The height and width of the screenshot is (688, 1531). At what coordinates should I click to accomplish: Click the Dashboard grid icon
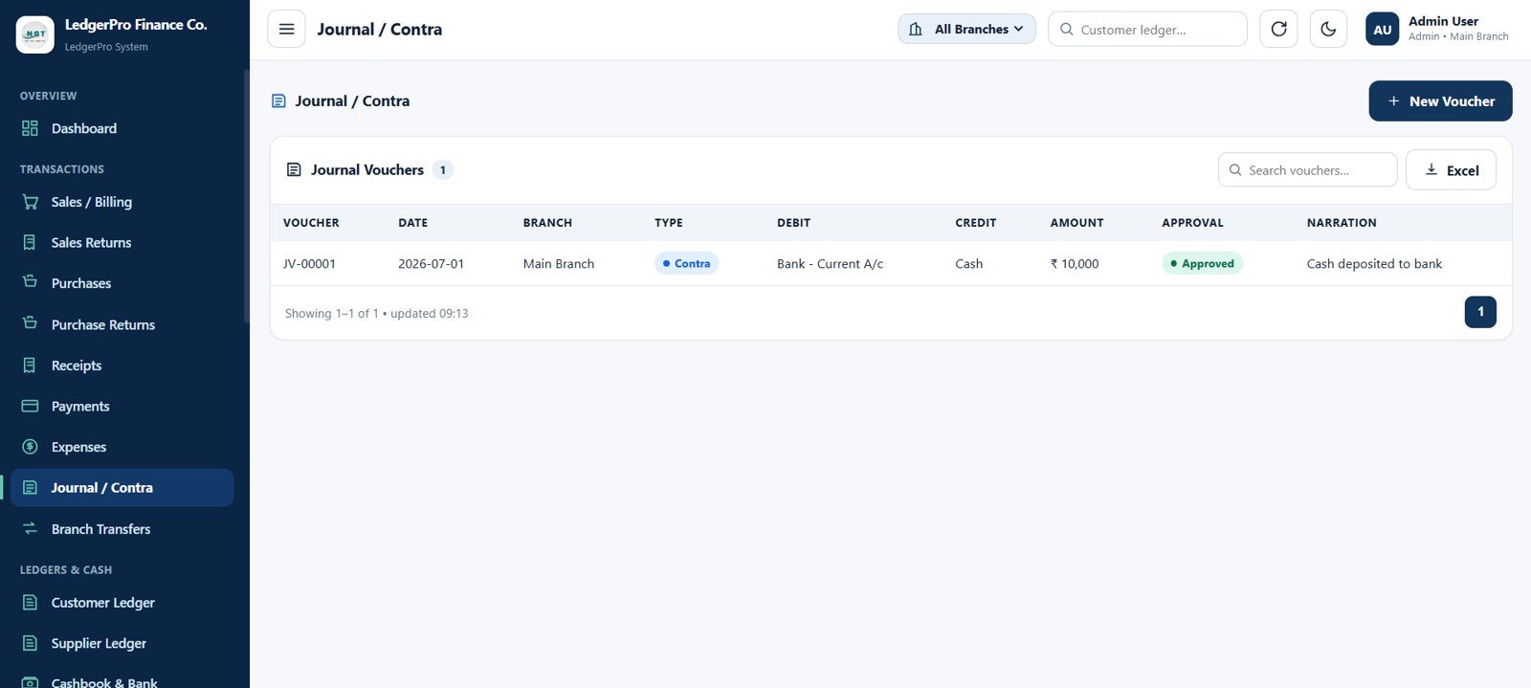coord(30,128)
